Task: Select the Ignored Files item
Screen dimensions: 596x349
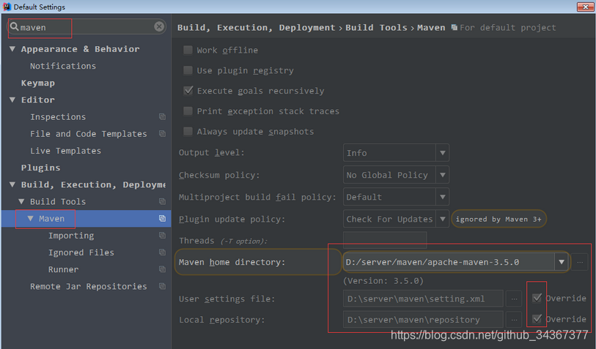Action: [x=81, y=252]
